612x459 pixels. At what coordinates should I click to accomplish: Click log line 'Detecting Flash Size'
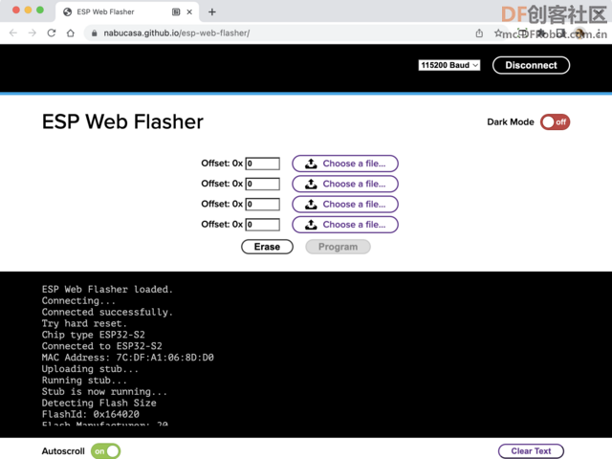[99, 404]
